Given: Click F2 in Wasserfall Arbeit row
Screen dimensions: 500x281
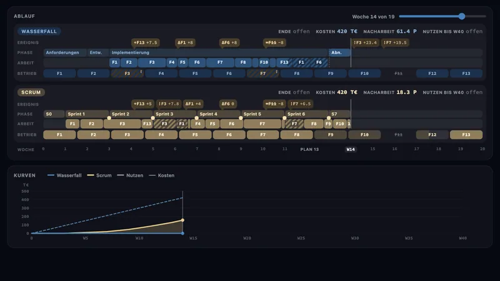Looking at the screenshot, I should (129, 62).
